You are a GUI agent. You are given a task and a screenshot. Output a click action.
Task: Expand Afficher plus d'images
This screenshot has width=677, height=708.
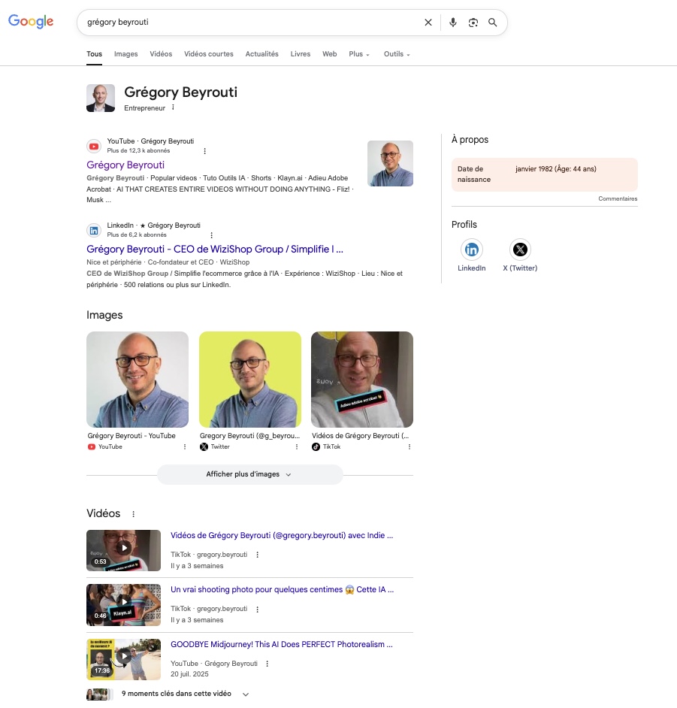250,474
